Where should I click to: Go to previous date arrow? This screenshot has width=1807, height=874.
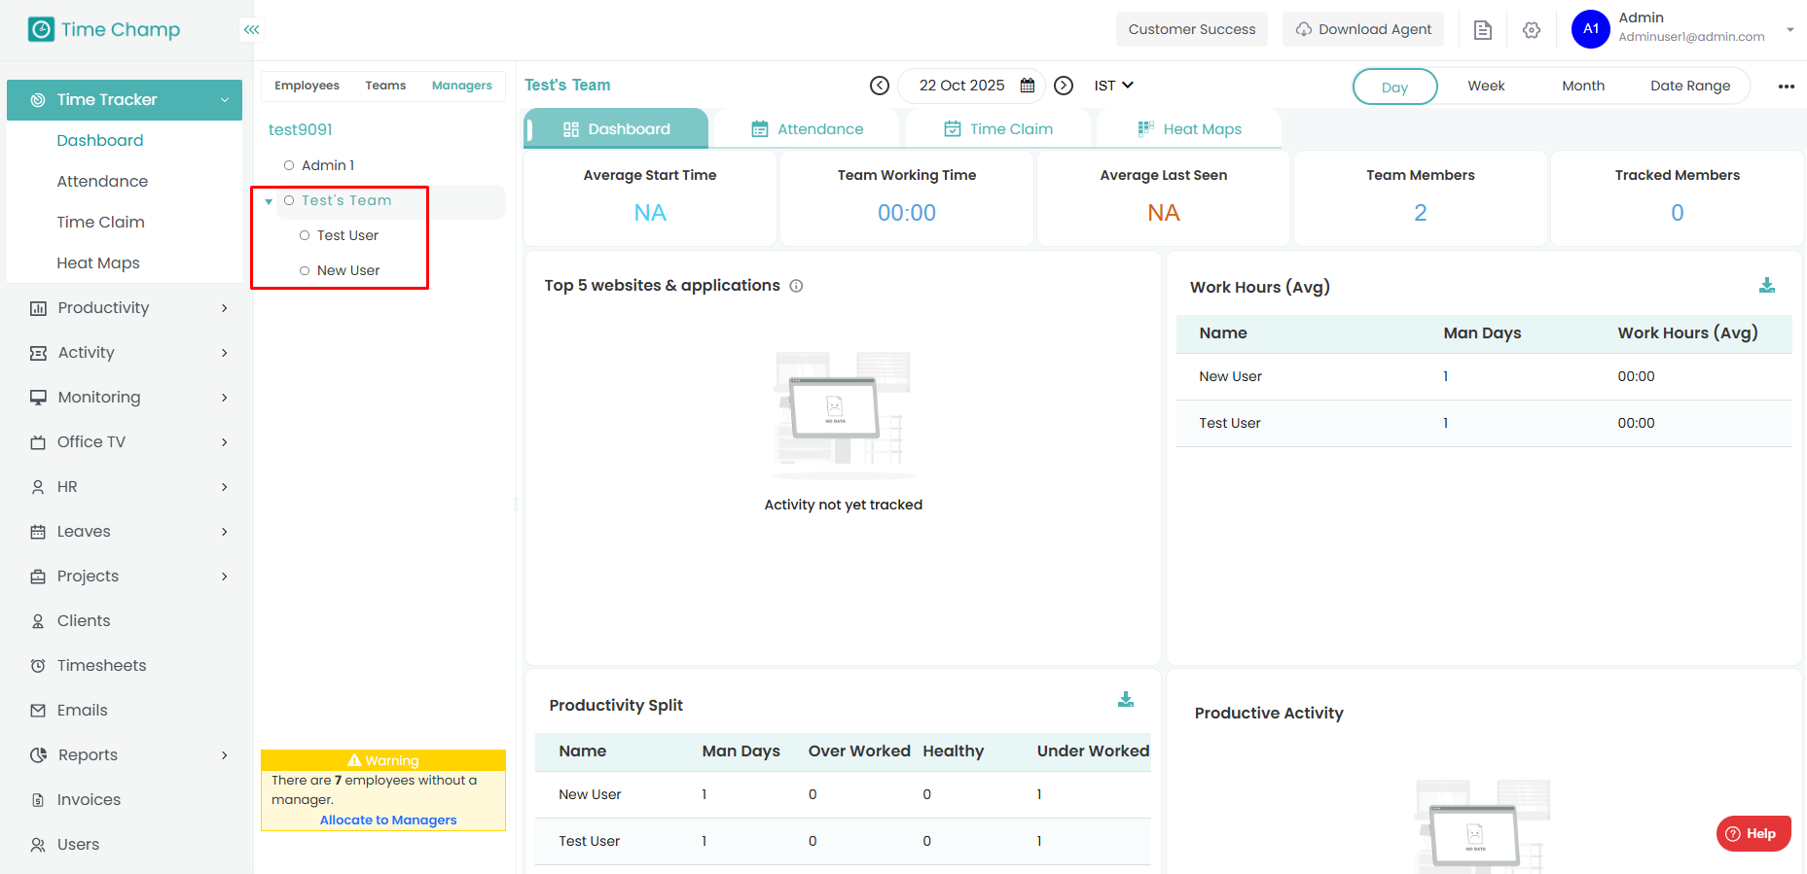[880, 86]
